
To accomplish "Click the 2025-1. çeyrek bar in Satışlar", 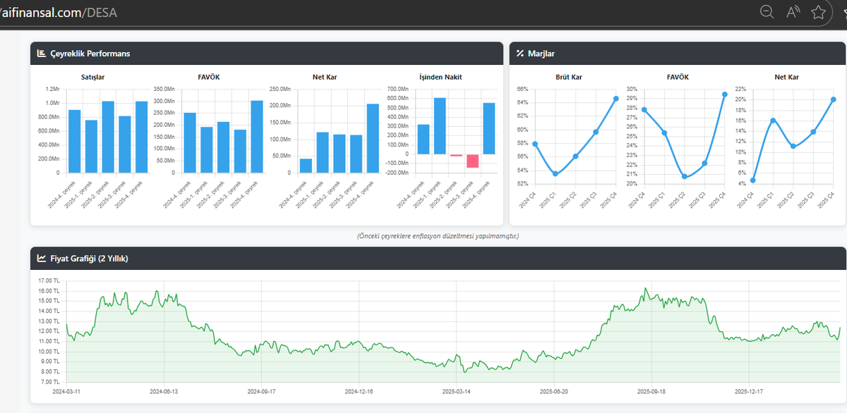I will tap(91, 147).
